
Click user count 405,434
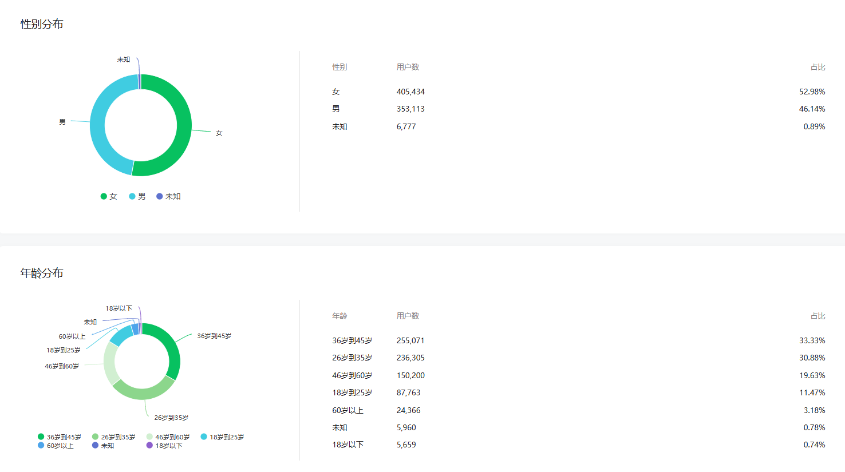click(410, 92)
